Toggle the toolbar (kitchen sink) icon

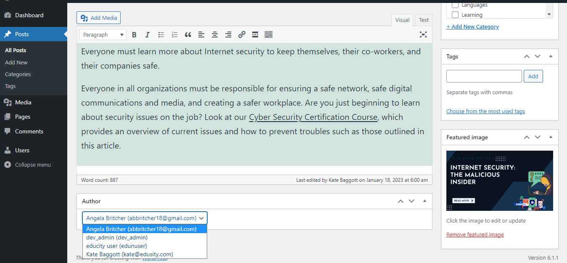[x=269, y=35]
